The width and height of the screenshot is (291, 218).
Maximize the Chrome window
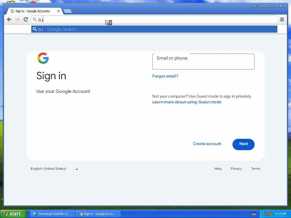click(x=271, y=6)
